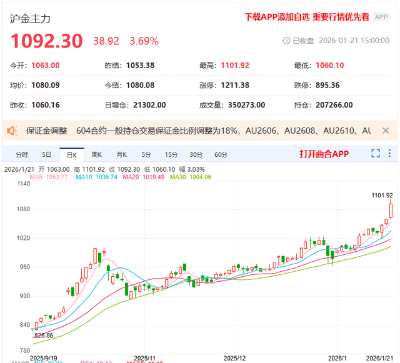Dismiss the margin adjustment notice banner

(x=386, y=131)
